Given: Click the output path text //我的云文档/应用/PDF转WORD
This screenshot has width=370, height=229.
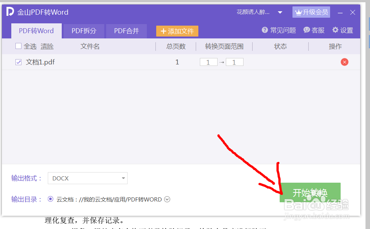Looking at the screenshot, I should coord(120,200).
